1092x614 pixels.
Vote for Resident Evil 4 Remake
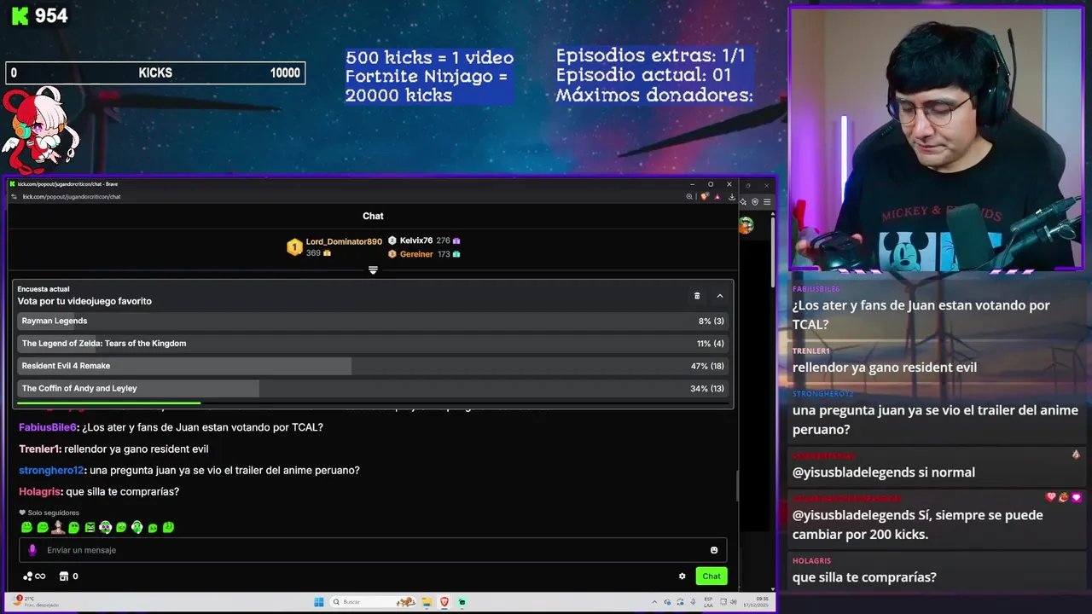373,366
